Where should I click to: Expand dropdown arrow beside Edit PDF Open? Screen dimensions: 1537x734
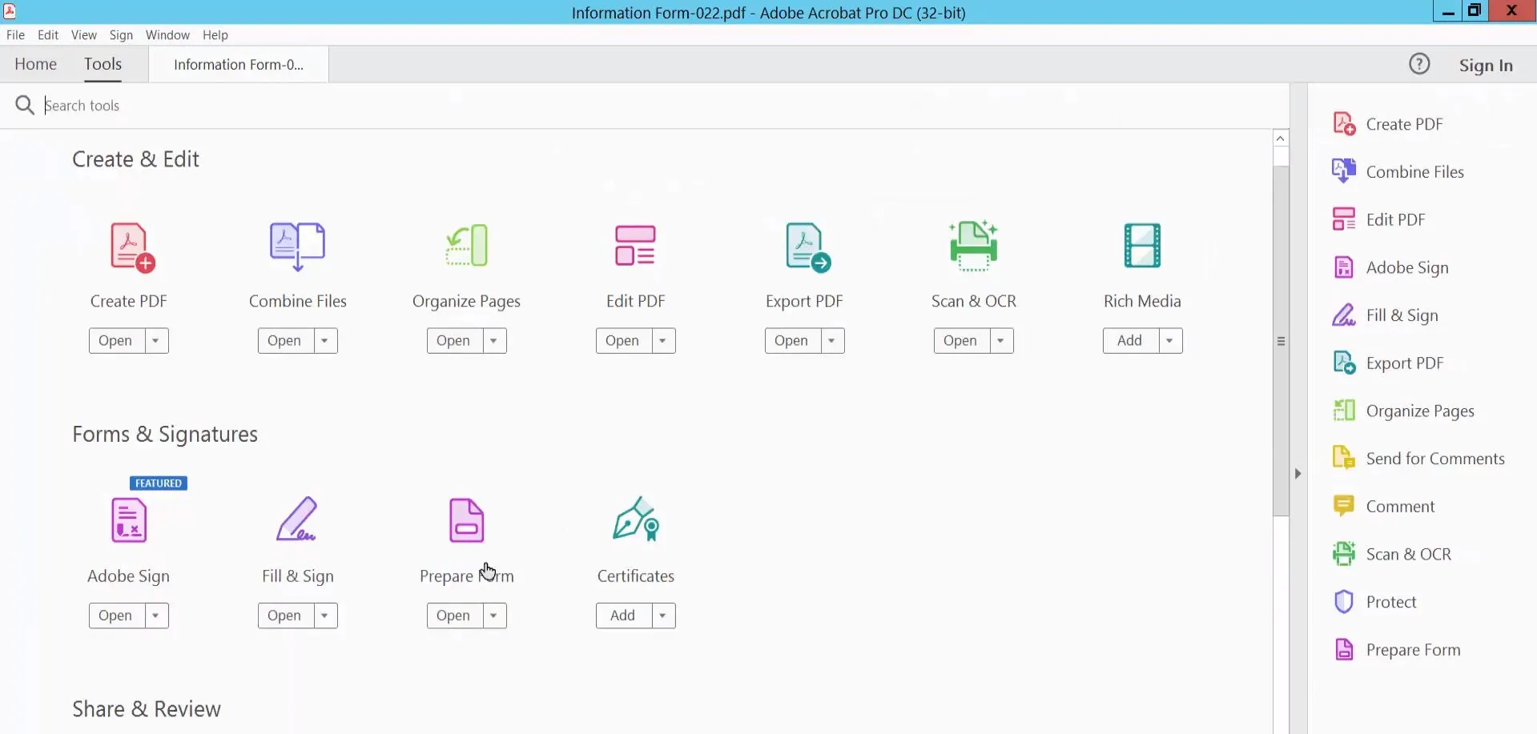click(x=662, y=341)
